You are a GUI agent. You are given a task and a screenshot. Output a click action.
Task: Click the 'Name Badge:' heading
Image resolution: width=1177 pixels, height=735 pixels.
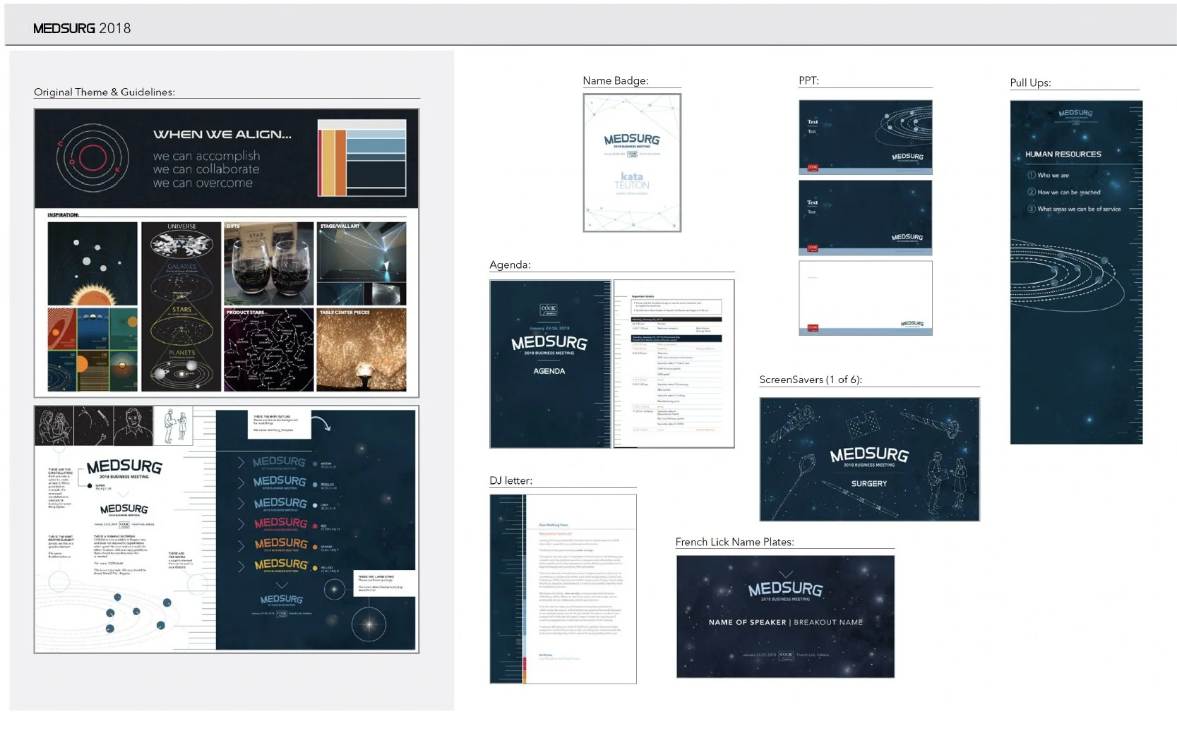[x=616, y=80]
